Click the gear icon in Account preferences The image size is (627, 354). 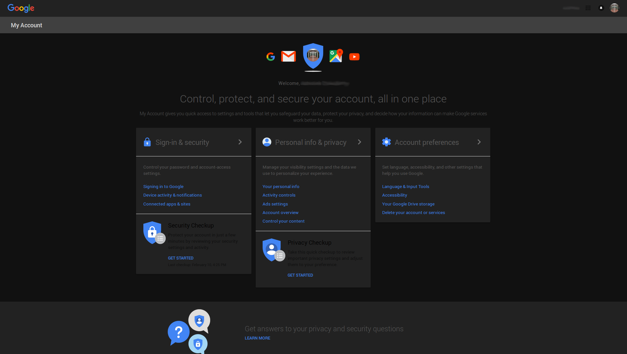pos(386,142)
